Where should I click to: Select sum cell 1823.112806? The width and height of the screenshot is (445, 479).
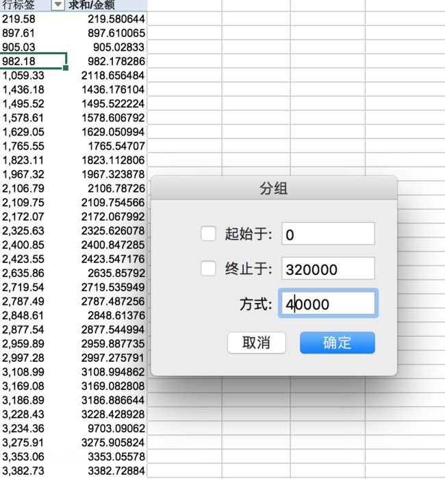click(107, 160)
